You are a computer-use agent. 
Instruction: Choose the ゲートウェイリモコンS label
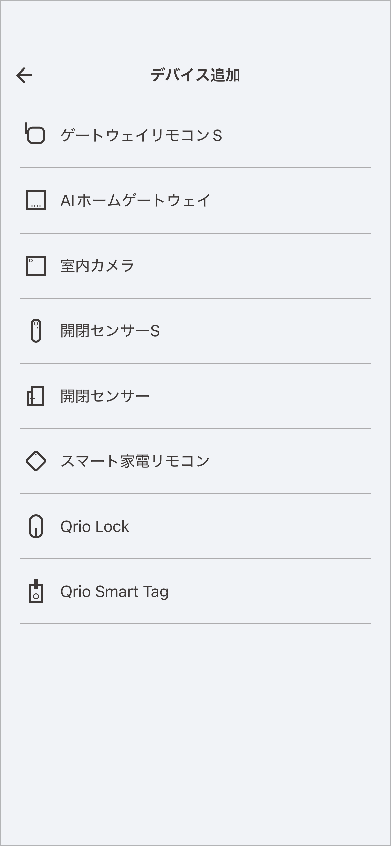(x=141, y=136)
